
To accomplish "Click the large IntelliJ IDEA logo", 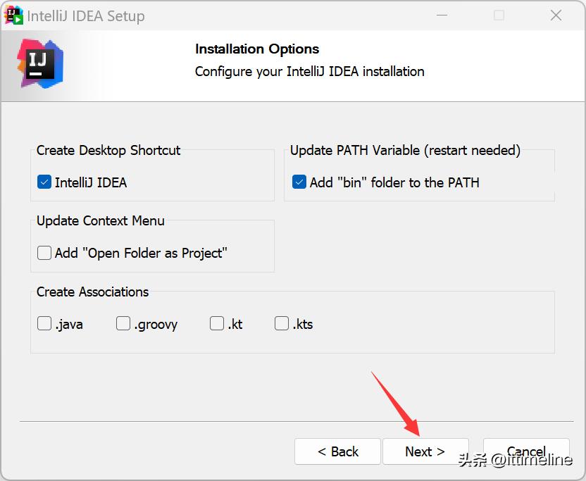I will [40, 64].
